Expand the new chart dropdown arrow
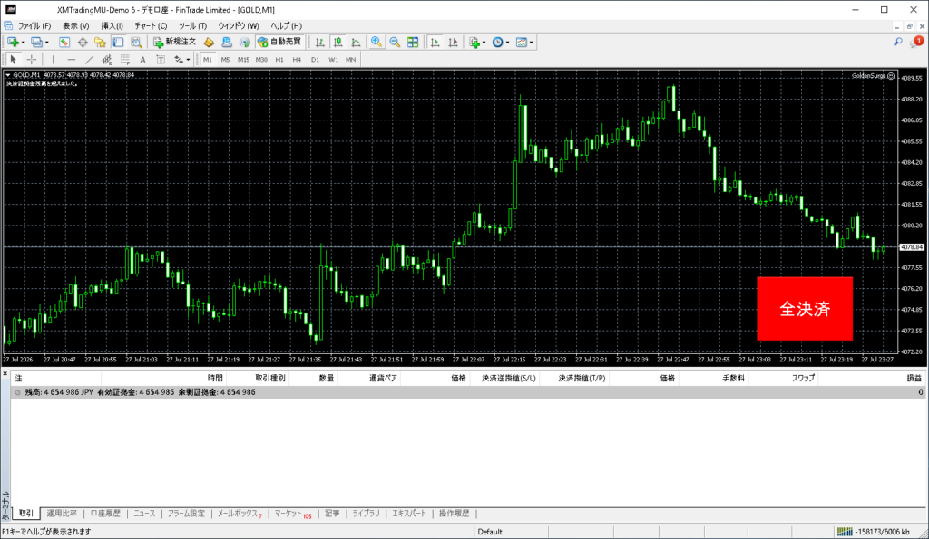The height and width of the screenshot is (539, 929). [x=23, y=43]
